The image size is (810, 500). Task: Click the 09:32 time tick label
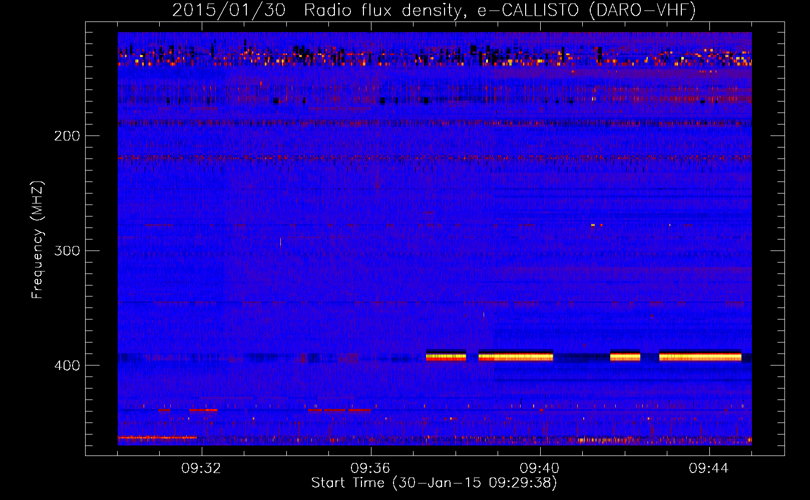coord(202,468)
